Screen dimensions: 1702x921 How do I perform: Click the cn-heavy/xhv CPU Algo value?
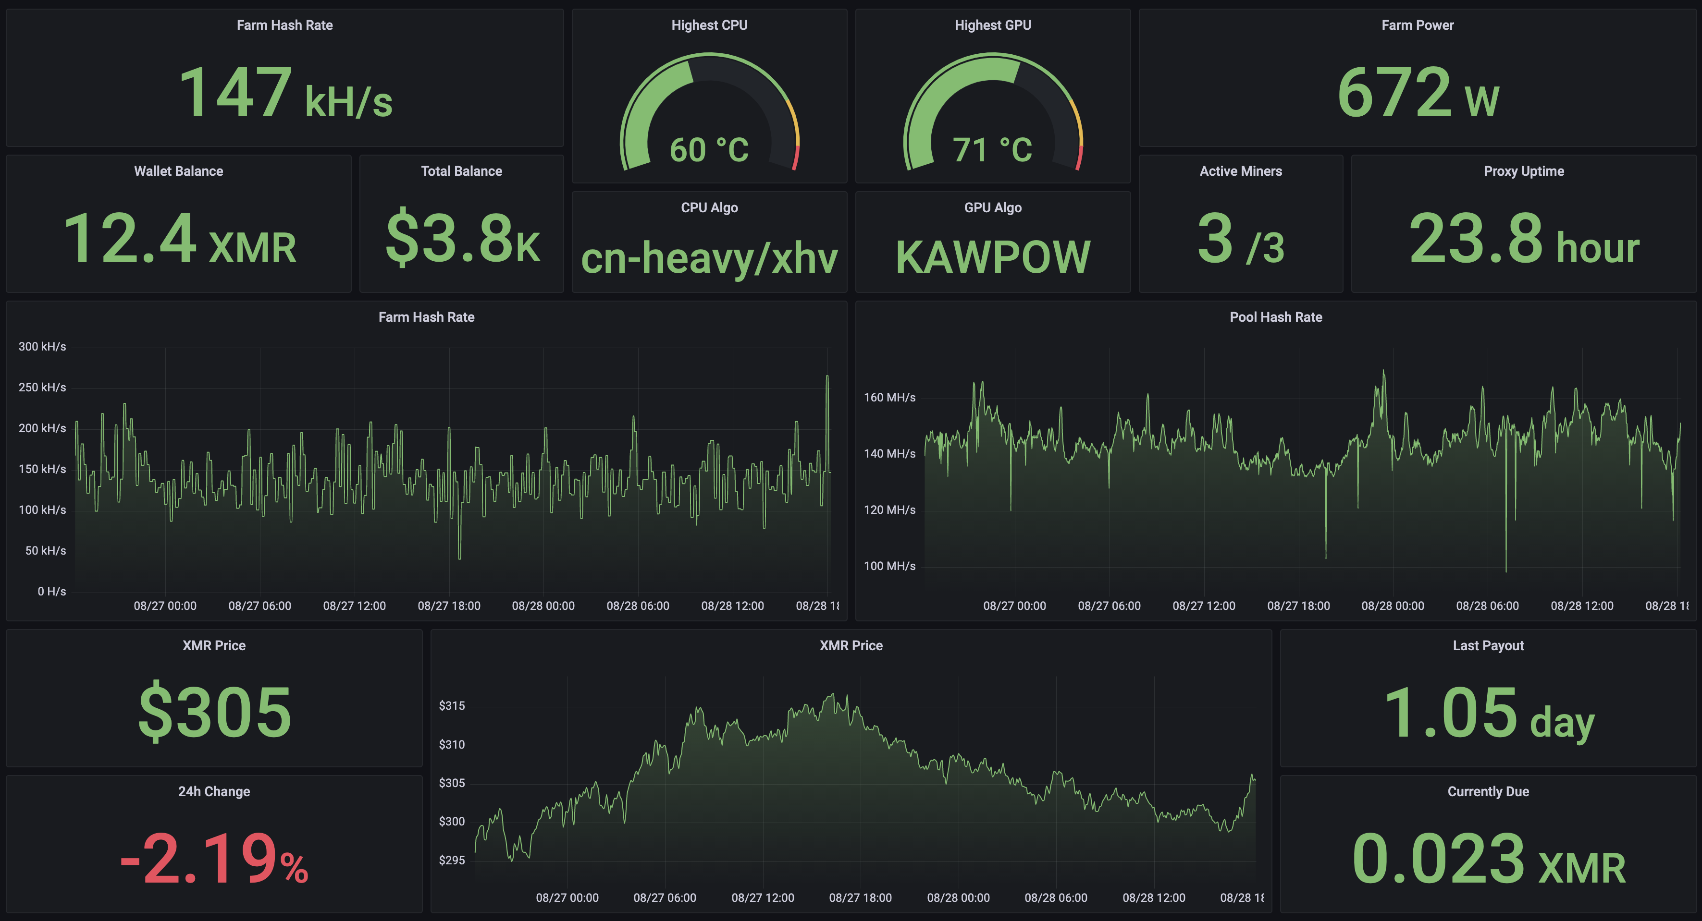pos(709,257)
